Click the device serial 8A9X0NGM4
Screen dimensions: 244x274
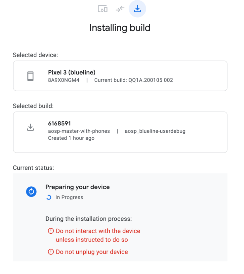click(64, 80)
